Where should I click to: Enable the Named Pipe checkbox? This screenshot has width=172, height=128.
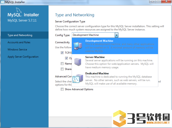[x=62, y=64]
